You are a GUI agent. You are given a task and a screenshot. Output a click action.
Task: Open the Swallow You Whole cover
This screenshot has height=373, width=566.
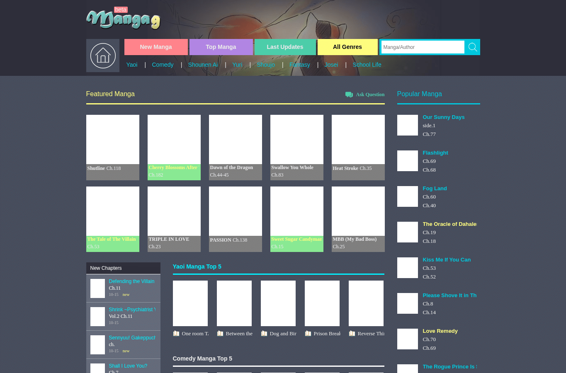[x=297, y=139]
